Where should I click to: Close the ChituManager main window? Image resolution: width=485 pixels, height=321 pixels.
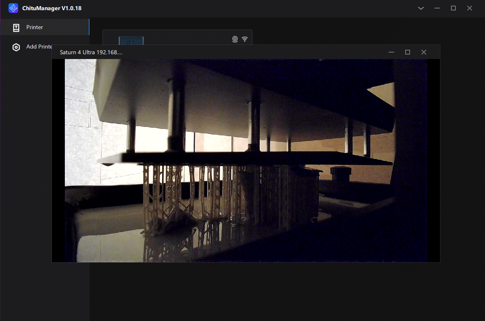coord(470,8)
